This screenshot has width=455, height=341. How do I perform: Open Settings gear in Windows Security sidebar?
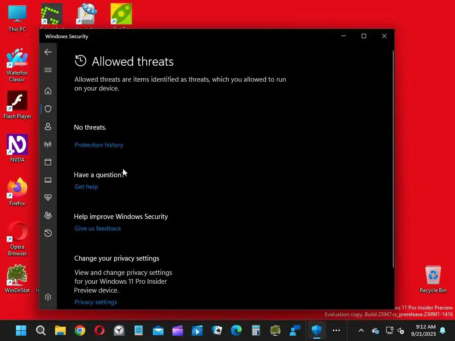click(x=48, y=297)
